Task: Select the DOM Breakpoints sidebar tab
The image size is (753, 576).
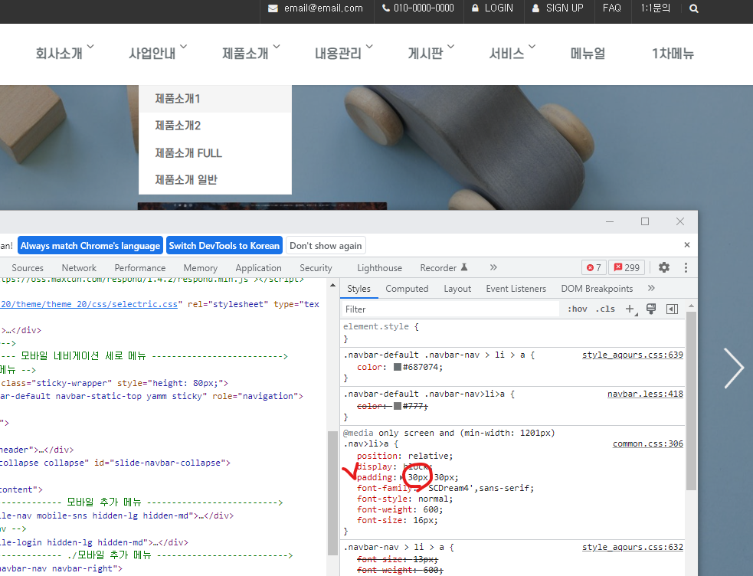Action: tap(597, 289)
